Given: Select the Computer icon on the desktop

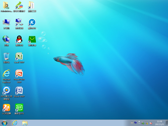Looking at the screenshot, I should pos(6,23).
